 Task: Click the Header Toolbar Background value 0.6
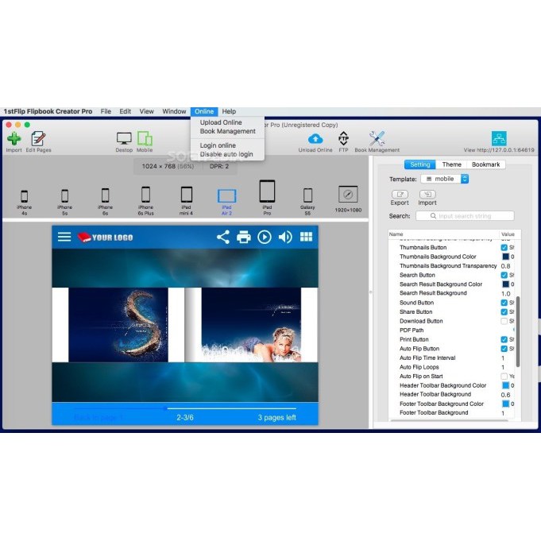pos(505,395)
